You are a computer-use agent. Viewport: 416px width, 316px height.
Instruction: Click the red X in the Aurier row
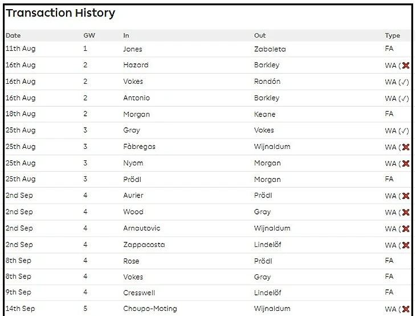pyautogui.click(x=406, y=196)
